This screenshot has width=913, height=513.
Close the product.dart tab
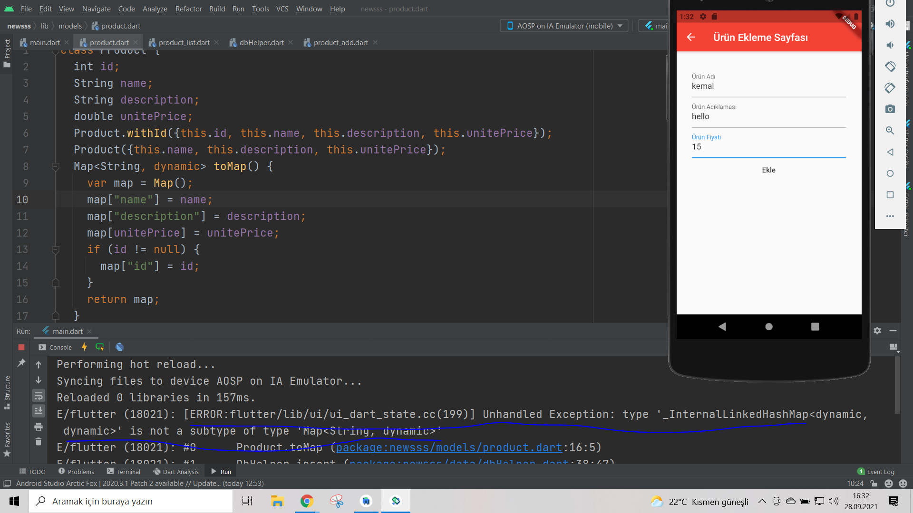[x=136, y=42]
